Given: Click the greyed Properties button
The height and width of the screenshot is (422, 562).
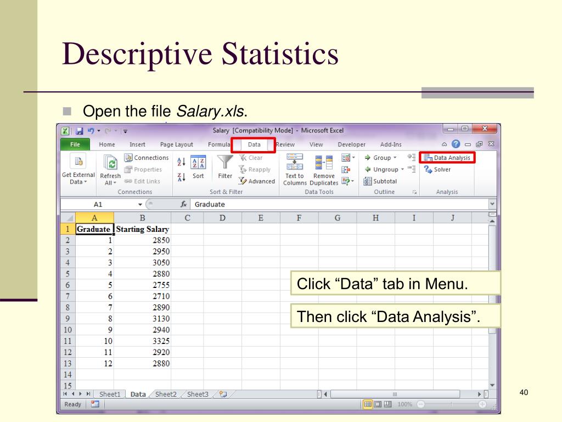Looking at the screenshot, I should coord(143,169).
